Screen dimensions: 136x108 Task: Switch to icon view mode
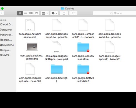pyautogui.click(x=20, y=13)
